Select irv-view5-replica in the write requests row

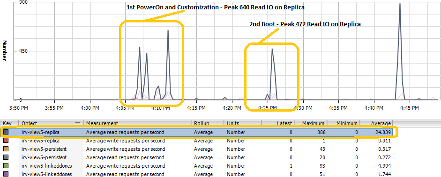click(x=40, y=141)
